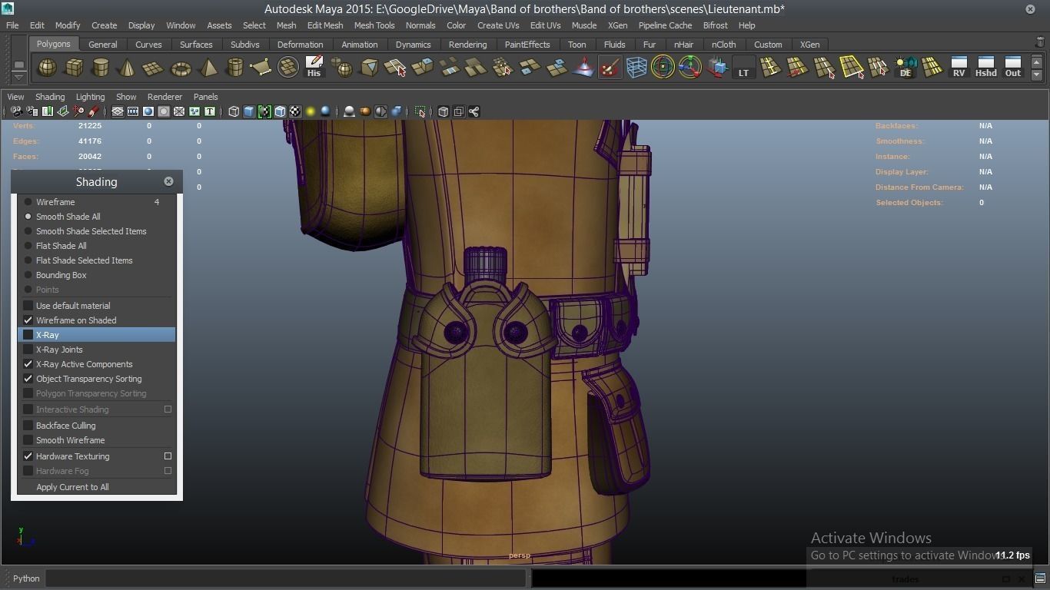Open the RV render view shelf button

point(959,68)
